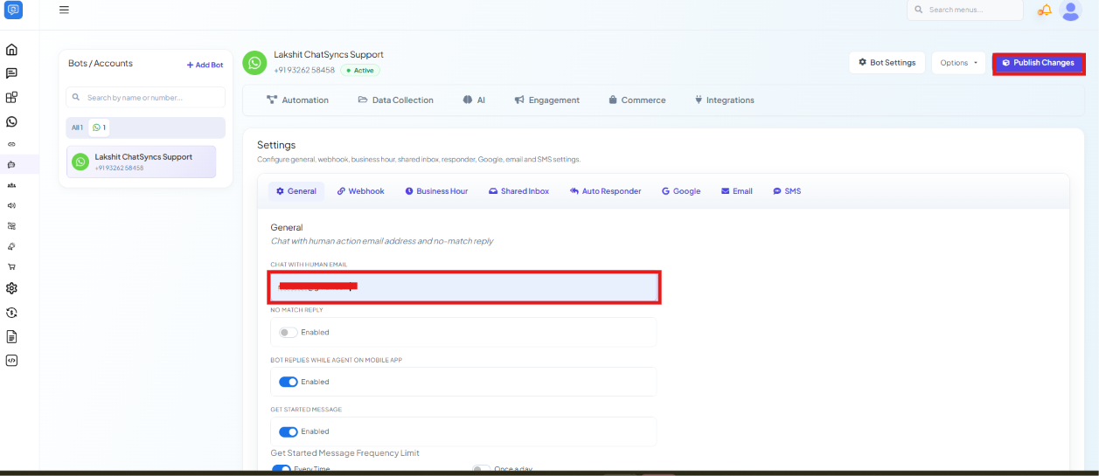This screenshot has height=476, width=1099.
Task: Open the code API icon in sidebar
Action: 11,360
